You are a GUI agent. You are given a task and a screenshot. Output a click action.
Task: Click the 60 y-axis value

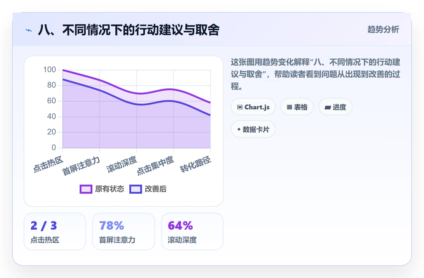coord(51,101)
